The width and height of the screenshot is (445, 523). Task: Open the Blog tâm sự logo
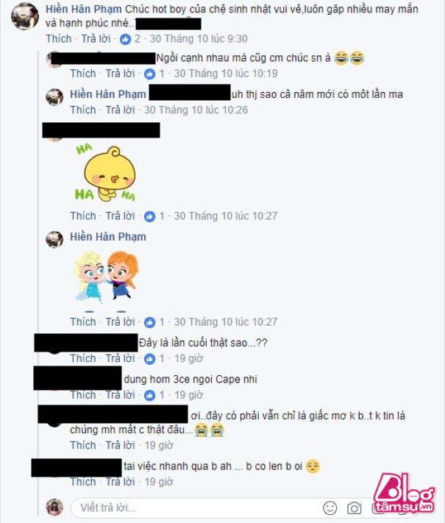click(404, 494)
